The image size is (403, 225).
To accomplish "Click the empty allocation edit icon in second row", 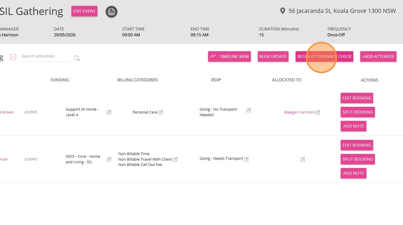I will (x=303, y=159).
